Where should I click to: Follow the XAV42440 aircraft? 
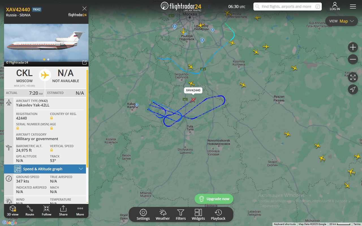click(46, 211)
